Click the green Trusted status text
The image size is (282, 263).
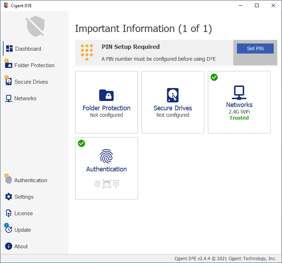239,118
